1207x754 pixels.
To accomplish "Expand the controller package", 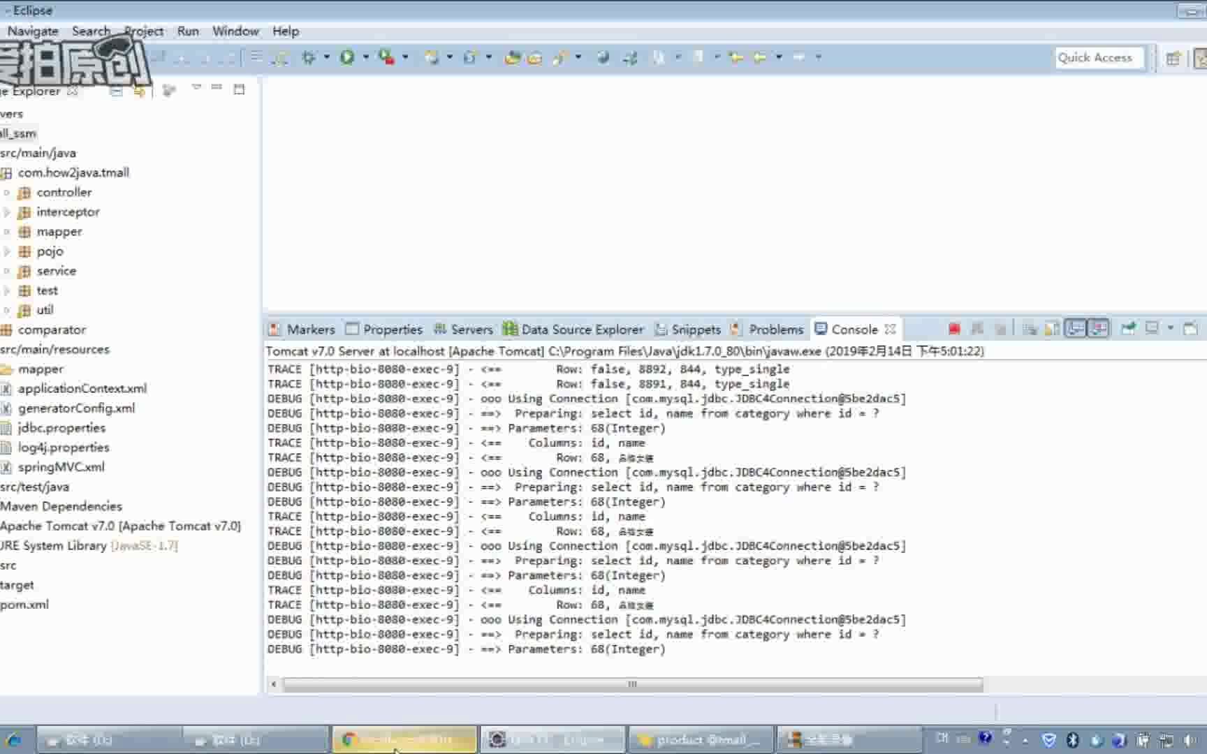I will pos(7,192).
